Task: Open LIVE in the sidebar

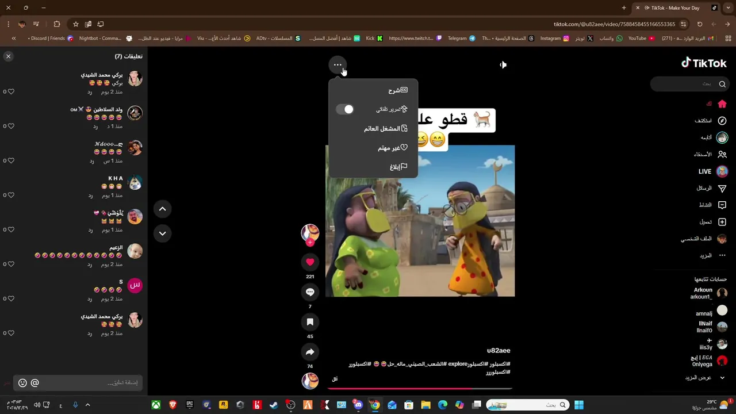Action: (713, 171)
